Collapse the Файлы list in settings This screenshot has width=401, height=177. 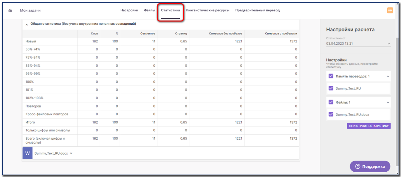coord(388,102)
